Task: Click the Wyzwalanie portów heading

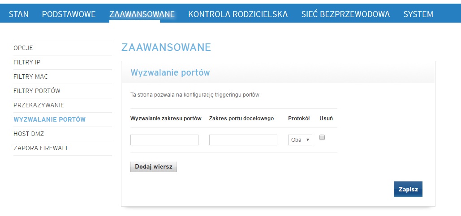Action: (x=170, y=72)
